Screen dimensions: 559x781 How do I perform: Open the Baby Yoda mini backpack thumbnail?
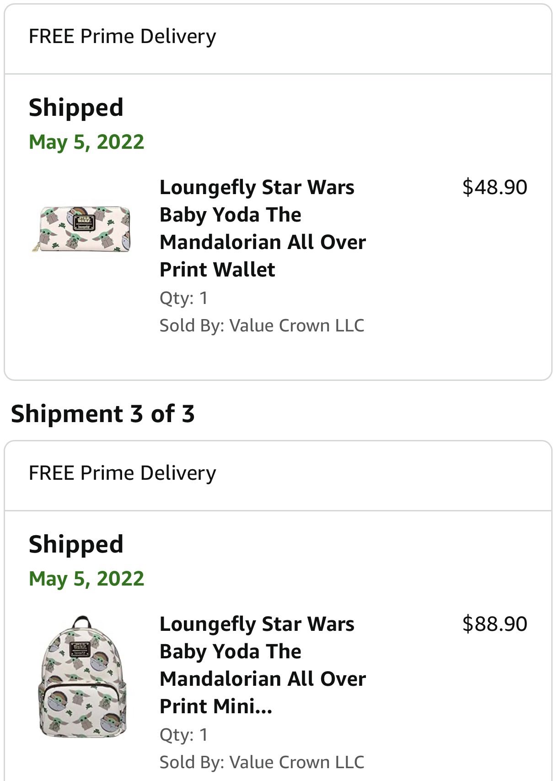pyautogui.click(x=82, y=677)
